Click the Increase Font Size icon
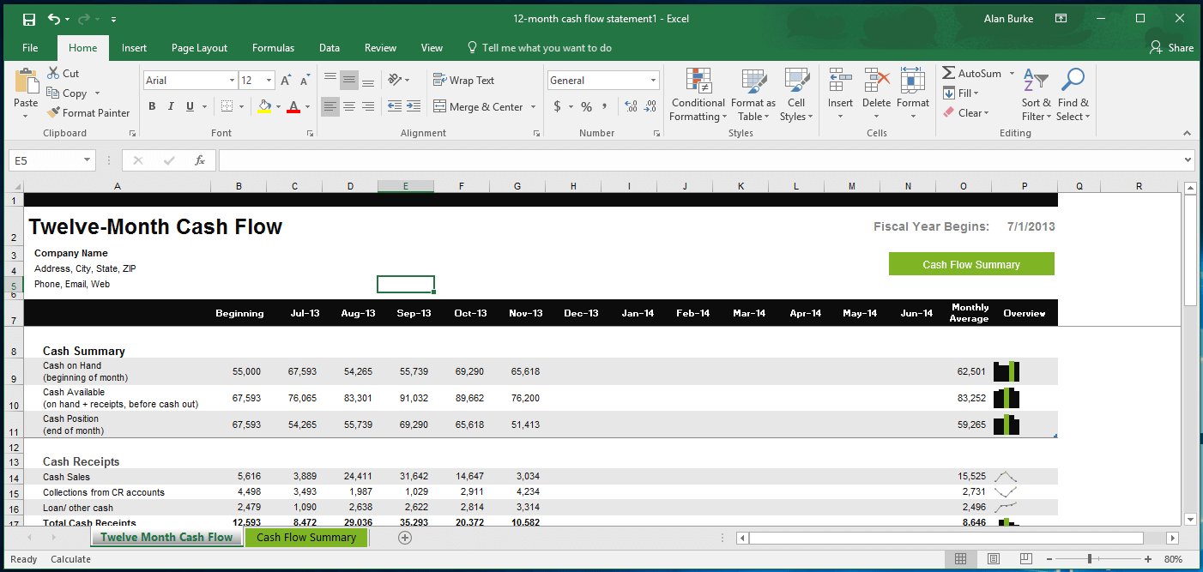This screenshot has height=572, width=1203. (287, 81)
